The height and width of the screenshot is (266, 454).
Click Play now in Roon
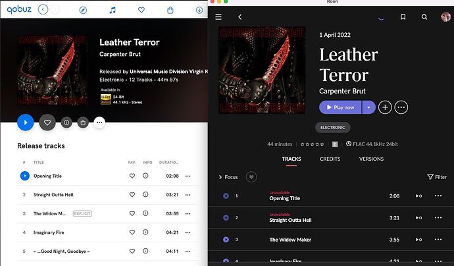click(x=340, y=107)
